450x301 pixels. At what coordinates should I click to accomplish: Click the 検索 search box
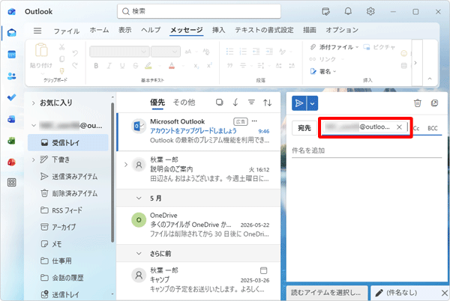click(x=199, y=11)
